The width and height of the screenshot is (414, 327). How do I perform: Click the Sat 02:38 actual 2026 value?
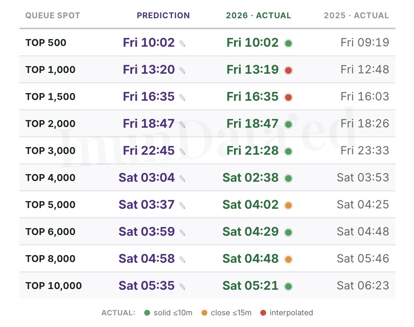250,178
